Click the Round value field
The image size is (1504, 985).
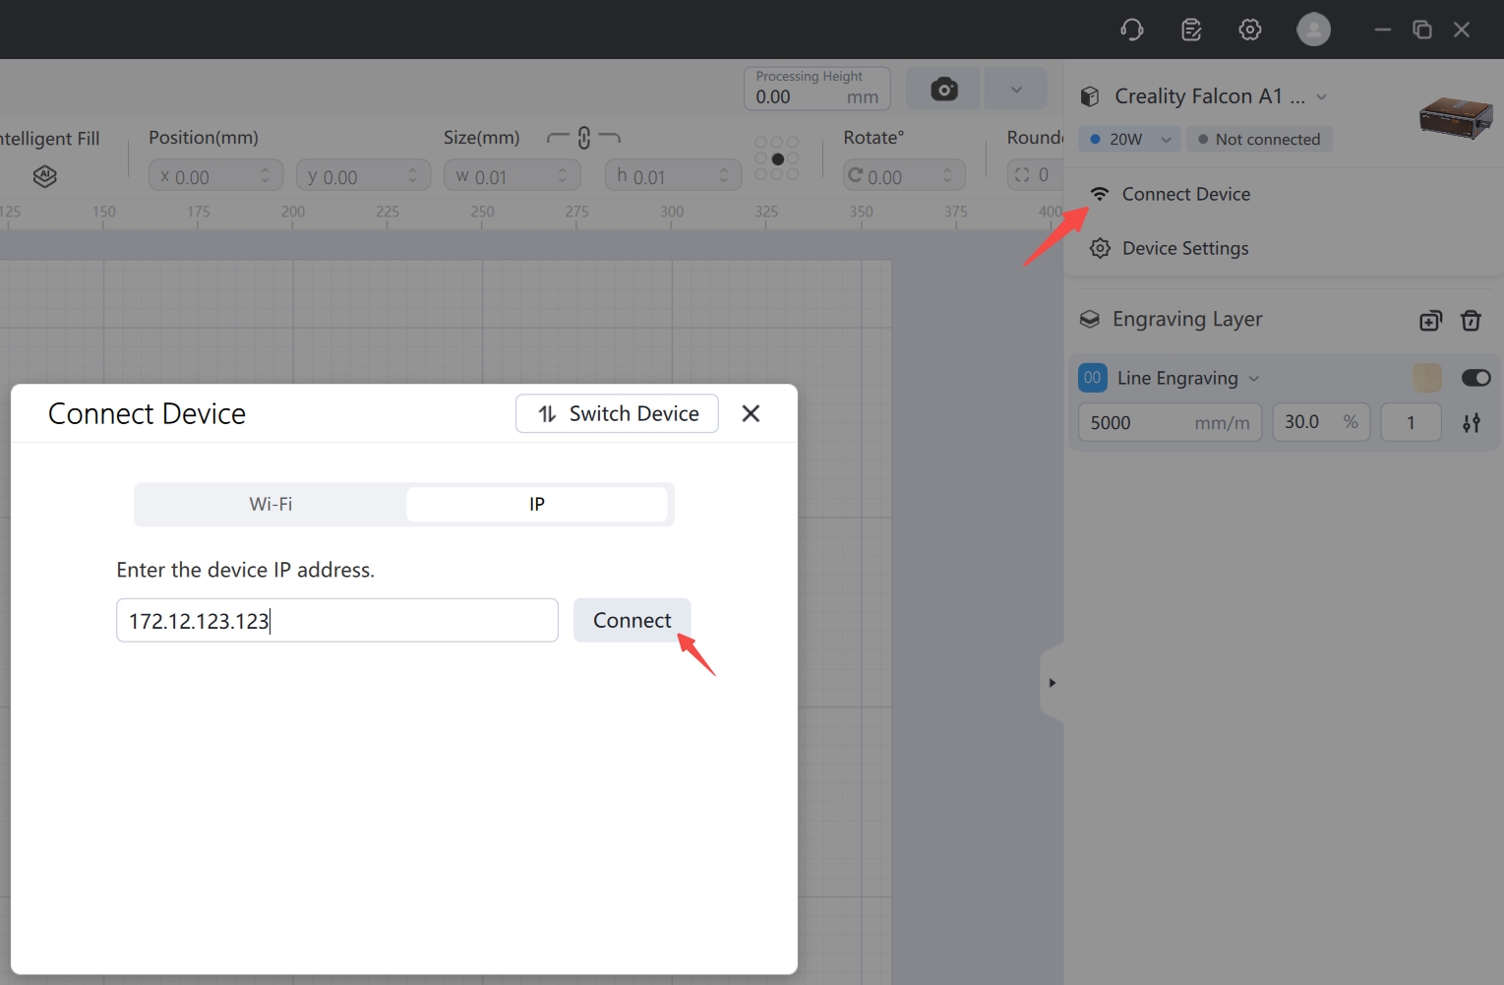tap(1035, 175)
